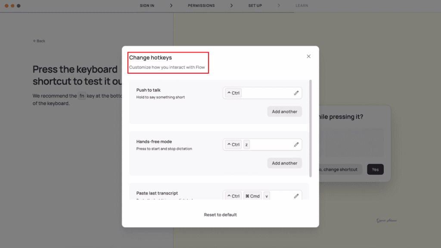Click the red window close dot
The height and width of the screenshot is (248, 441).
point(6,6)
